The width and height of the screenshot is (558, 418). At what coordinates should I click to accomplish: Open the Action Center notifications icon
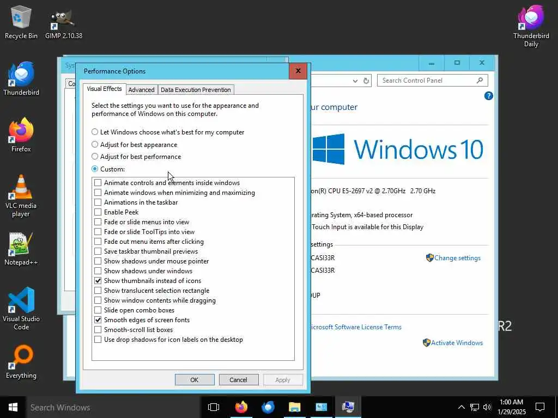pyautogui.click(x=540, y=407)
